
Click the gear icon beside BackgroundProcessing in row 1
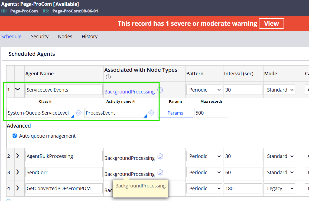tap(160, 90)
